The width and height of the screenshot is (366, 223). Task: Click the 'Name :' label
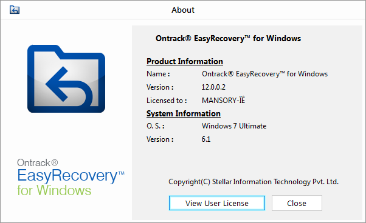(158, 74)
